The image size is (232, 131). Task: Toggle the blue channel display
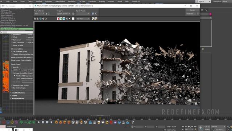click(x=64, y=19)
